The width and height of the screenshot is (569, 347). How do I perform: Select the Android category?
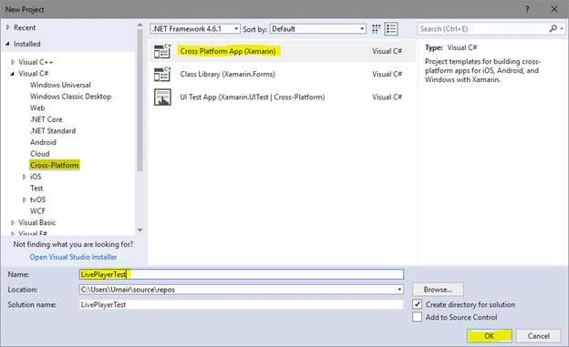coord(43,142)
